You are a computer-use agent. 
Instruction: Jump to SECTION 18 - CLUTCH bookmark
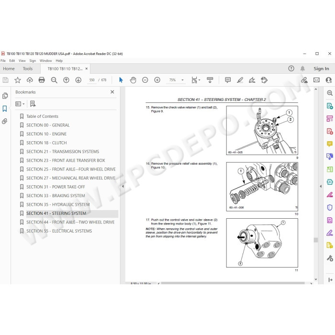coord(46,143)
